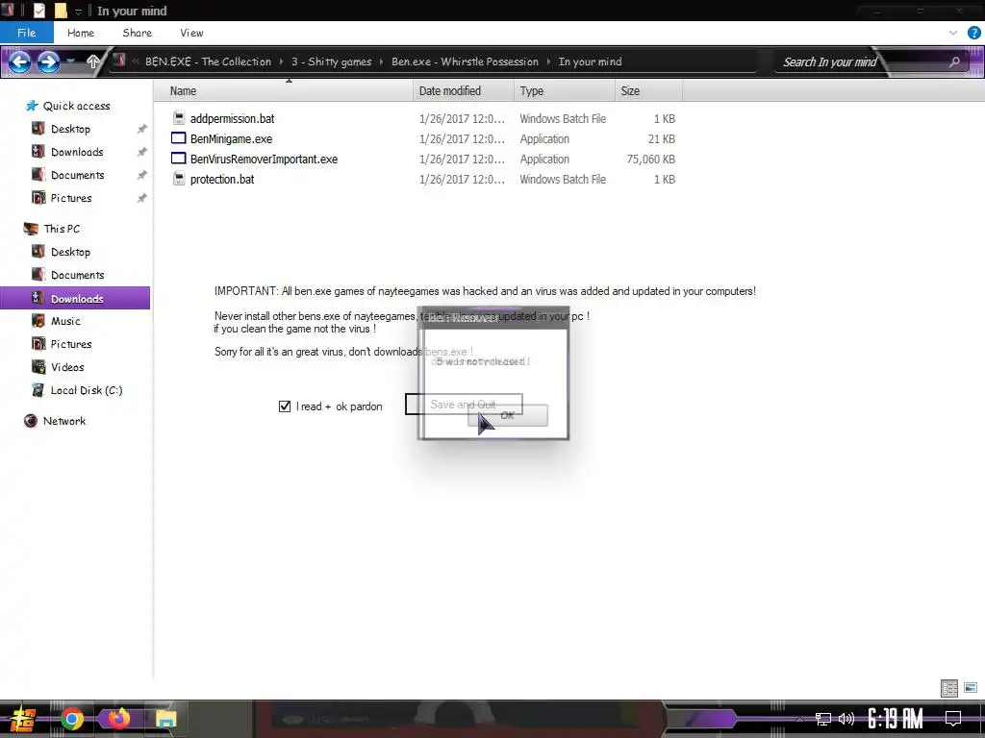Viewport: 985px width, 738px height.
Task: Click the 6:19 AM taskbar clock
Action: click(x=896, y=719)
